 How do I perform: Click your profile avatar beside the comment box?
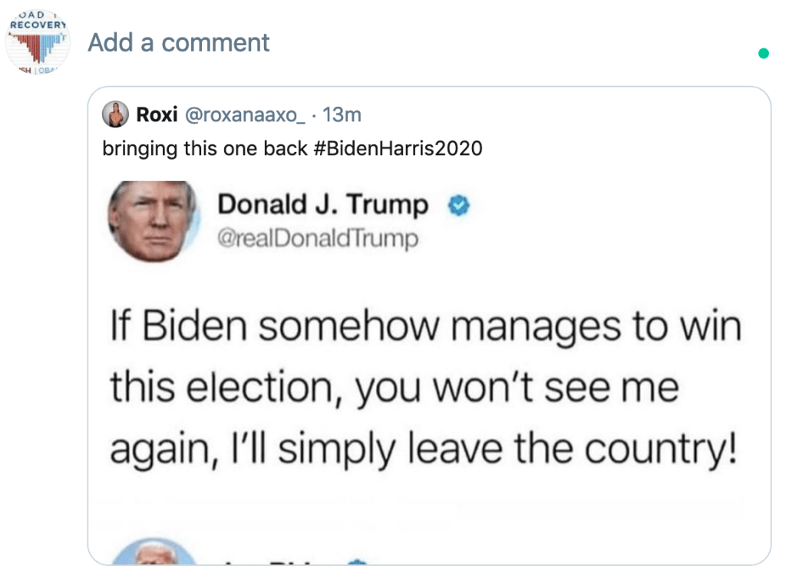(38, 43)
